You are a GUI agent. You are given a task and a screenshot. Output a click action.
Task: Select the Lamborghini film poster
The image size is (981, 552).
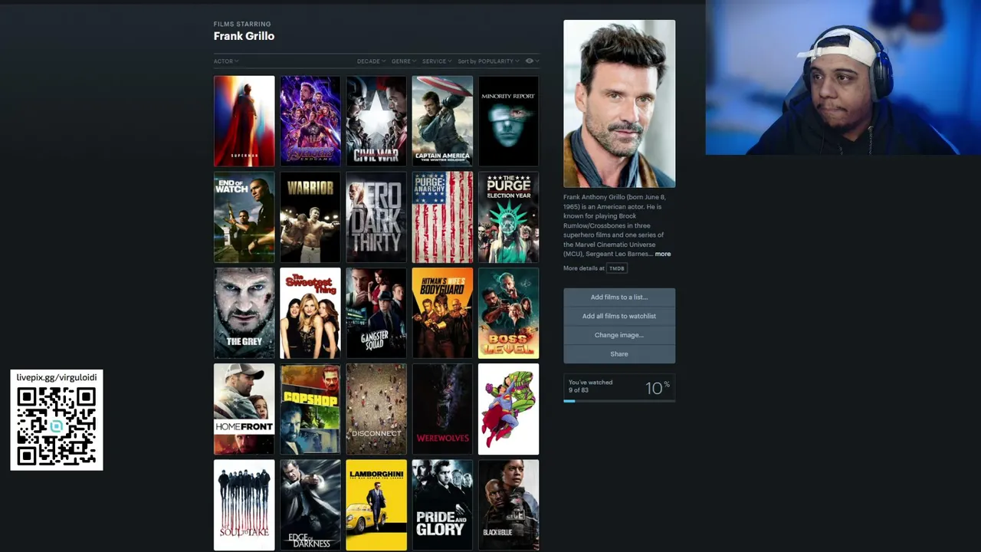pos(376,505)
